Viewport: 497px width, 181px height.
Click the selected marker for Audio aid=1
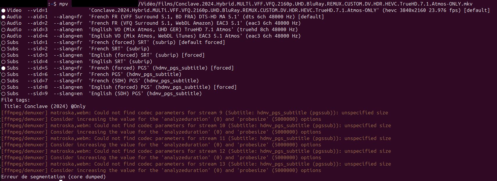point(3,17)
